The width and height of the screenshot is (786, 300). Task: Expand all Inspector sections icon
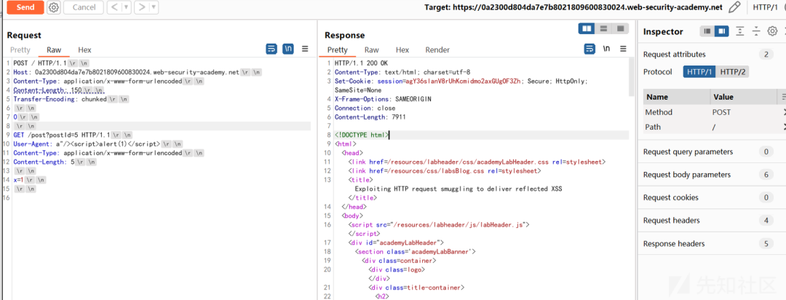[740, 31]
